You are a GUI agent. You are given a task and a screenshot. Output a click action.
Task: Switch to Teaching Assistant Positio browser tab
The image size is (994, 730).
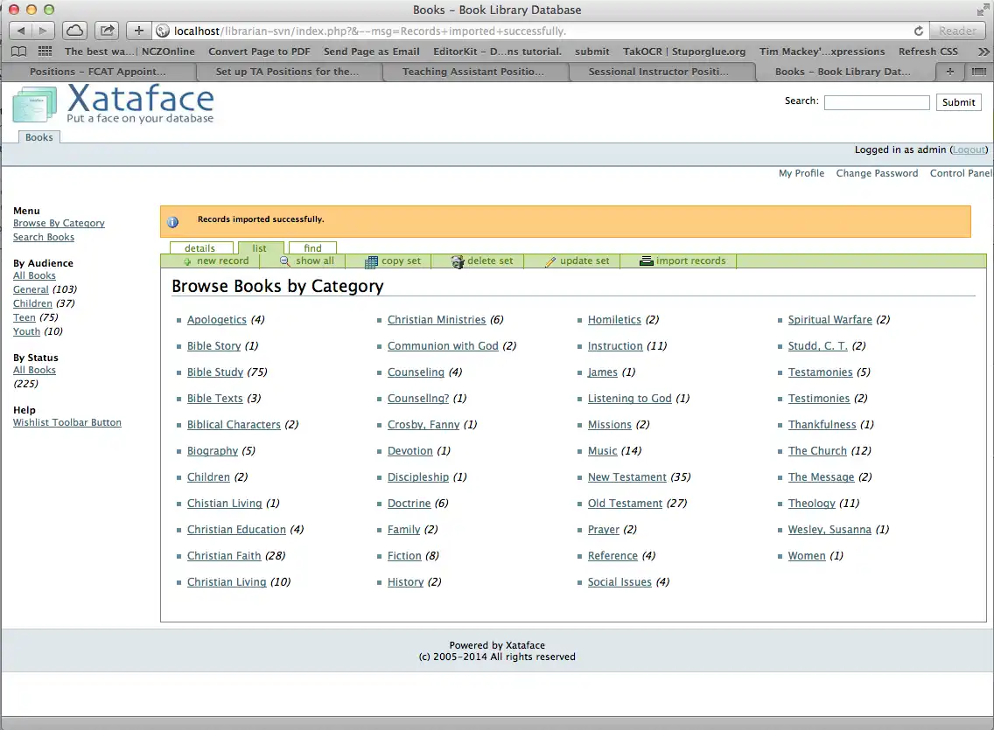click(472, 72)
